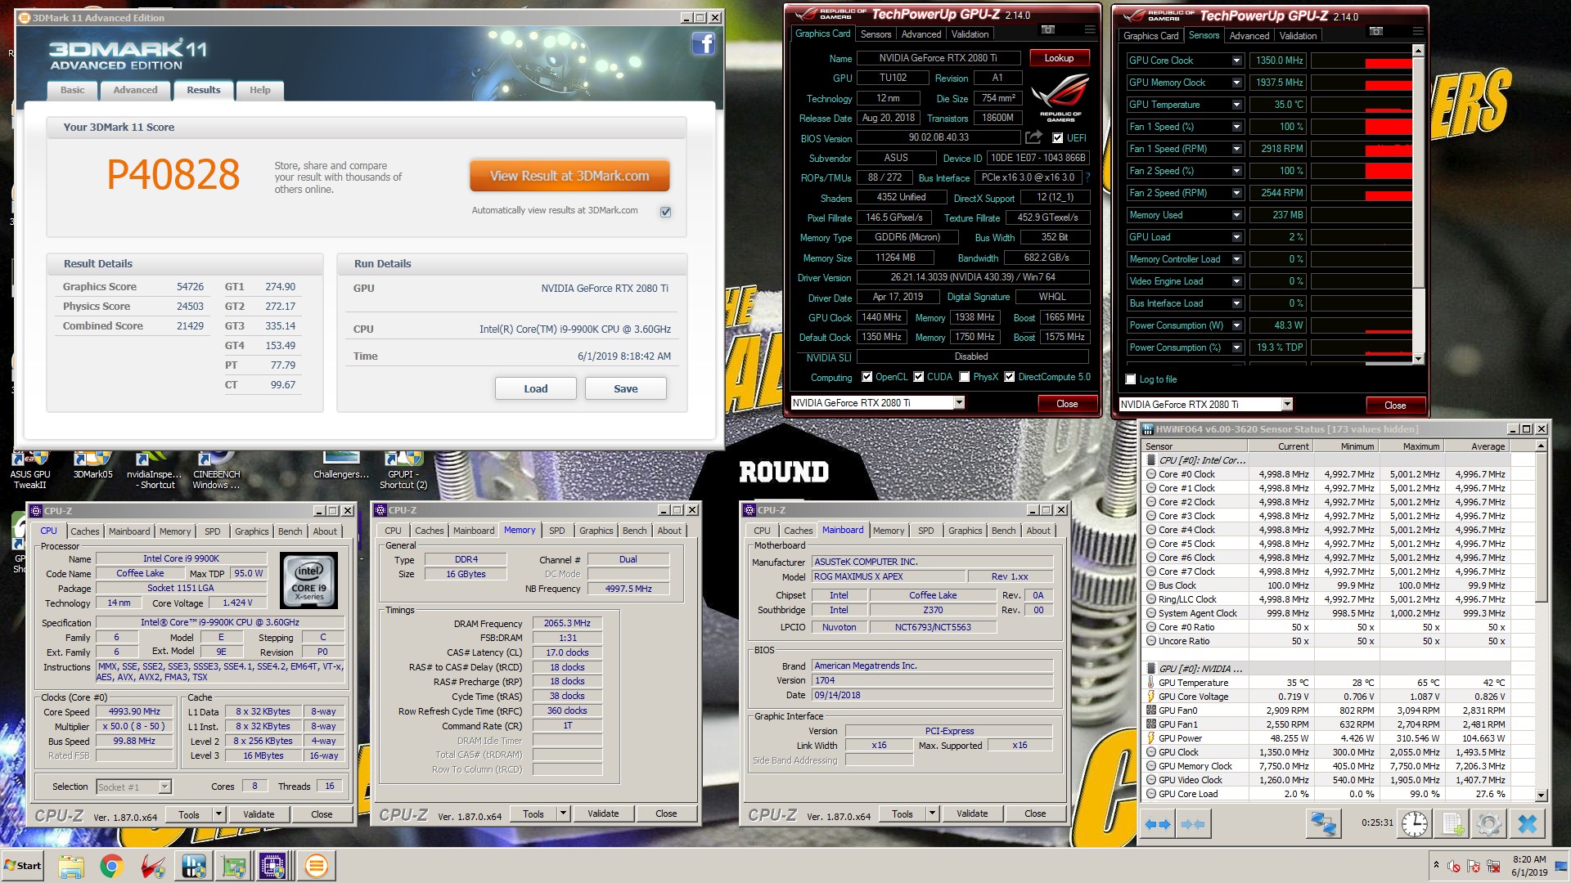Open the 3DMark05 desktop shortcut
The image size is (1571, 883).
[x=92, y=464]
